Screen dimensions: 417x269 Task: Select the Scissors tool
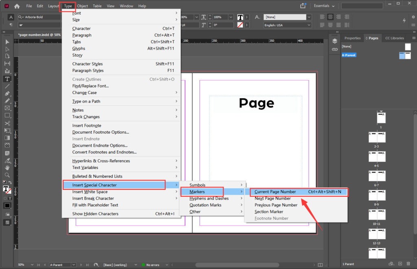pos(7,123)
